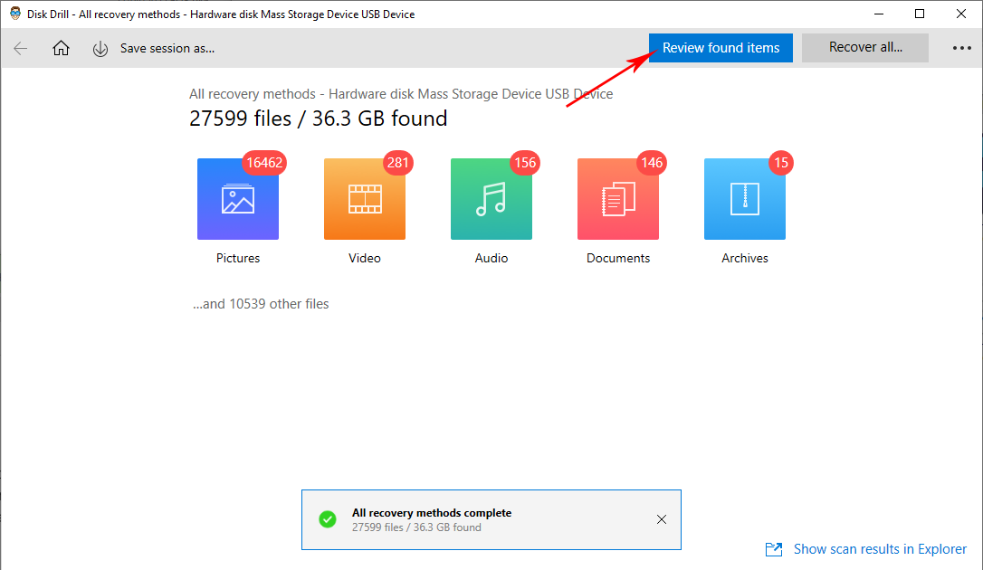983x570 pixels.
Task: Click the Disk Drill app icon in title bar
Action: [x=15, y=14]
